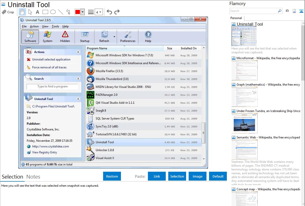This screenshot has height=206, width=305.
Task: Redo the last annotation
Action: [117, 12]
